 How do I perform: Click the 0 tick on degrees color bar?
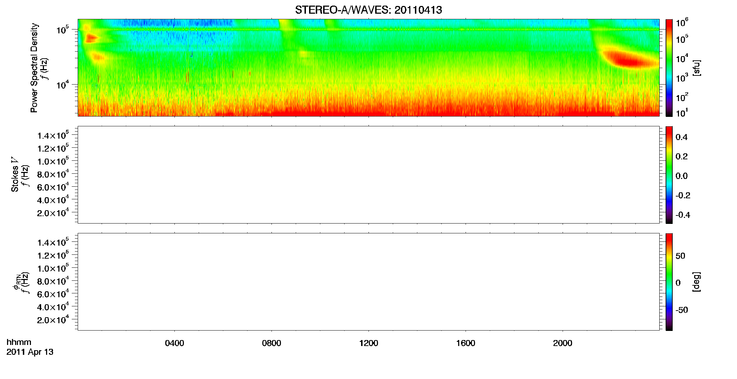678,283
